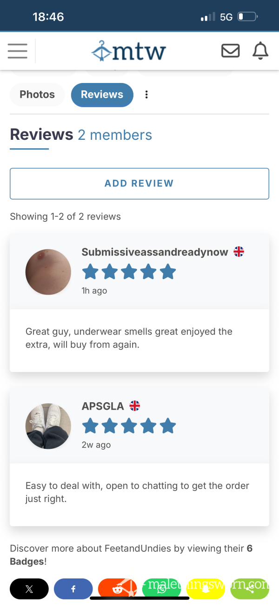
Task: Open the messages envelope icon
Action: (230, 51)
